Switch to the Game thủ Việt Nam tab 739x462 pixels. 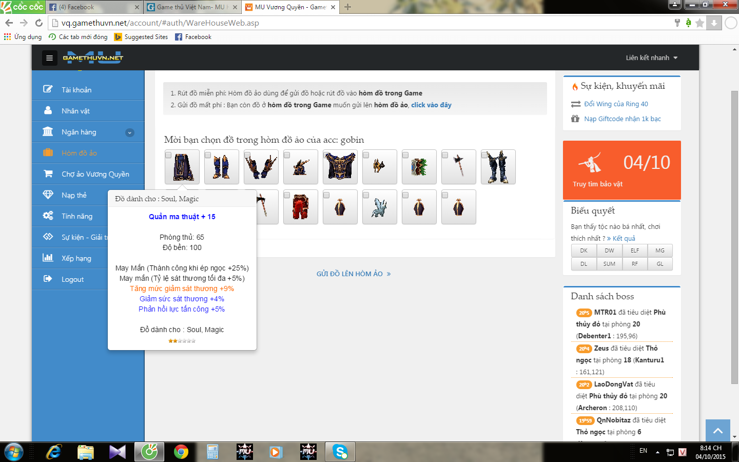(x=192, y=7)
